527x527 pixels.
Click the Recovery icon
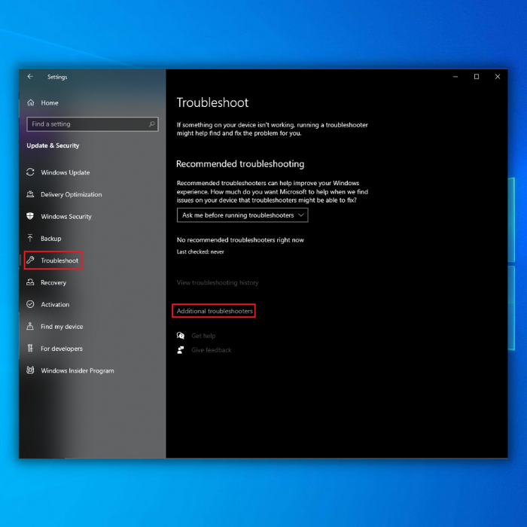click(x=30, y=282)
